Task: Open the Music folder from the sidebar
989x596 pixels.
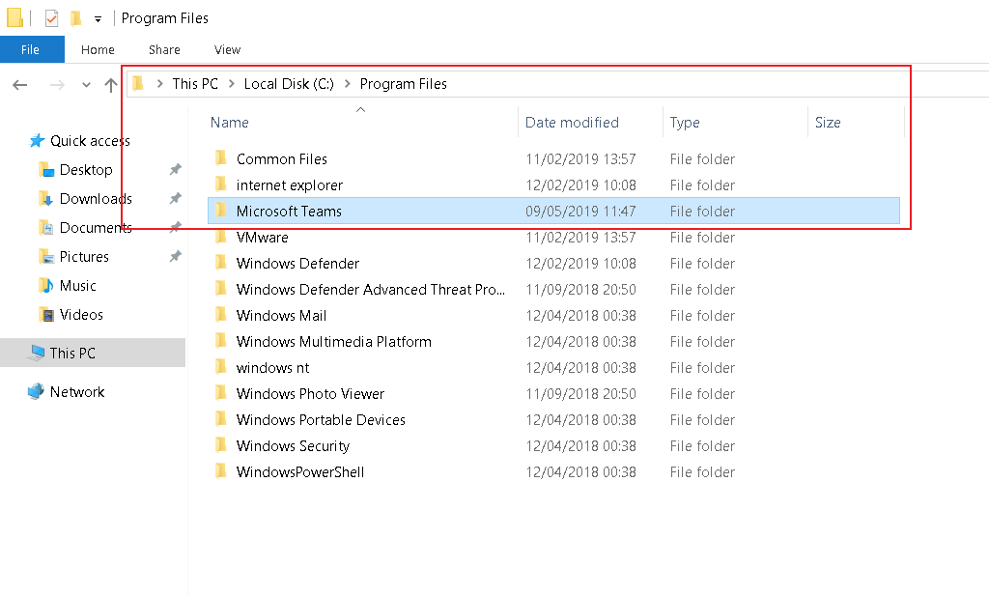Action: pos(79,285)
